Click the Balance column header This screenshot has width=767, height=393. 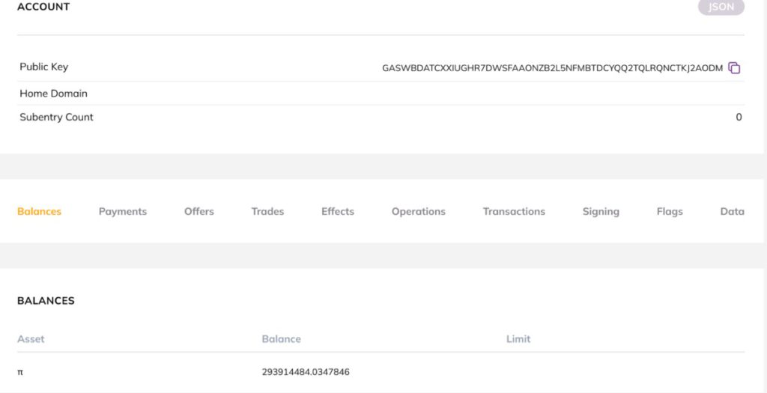(x=281, y=339)
